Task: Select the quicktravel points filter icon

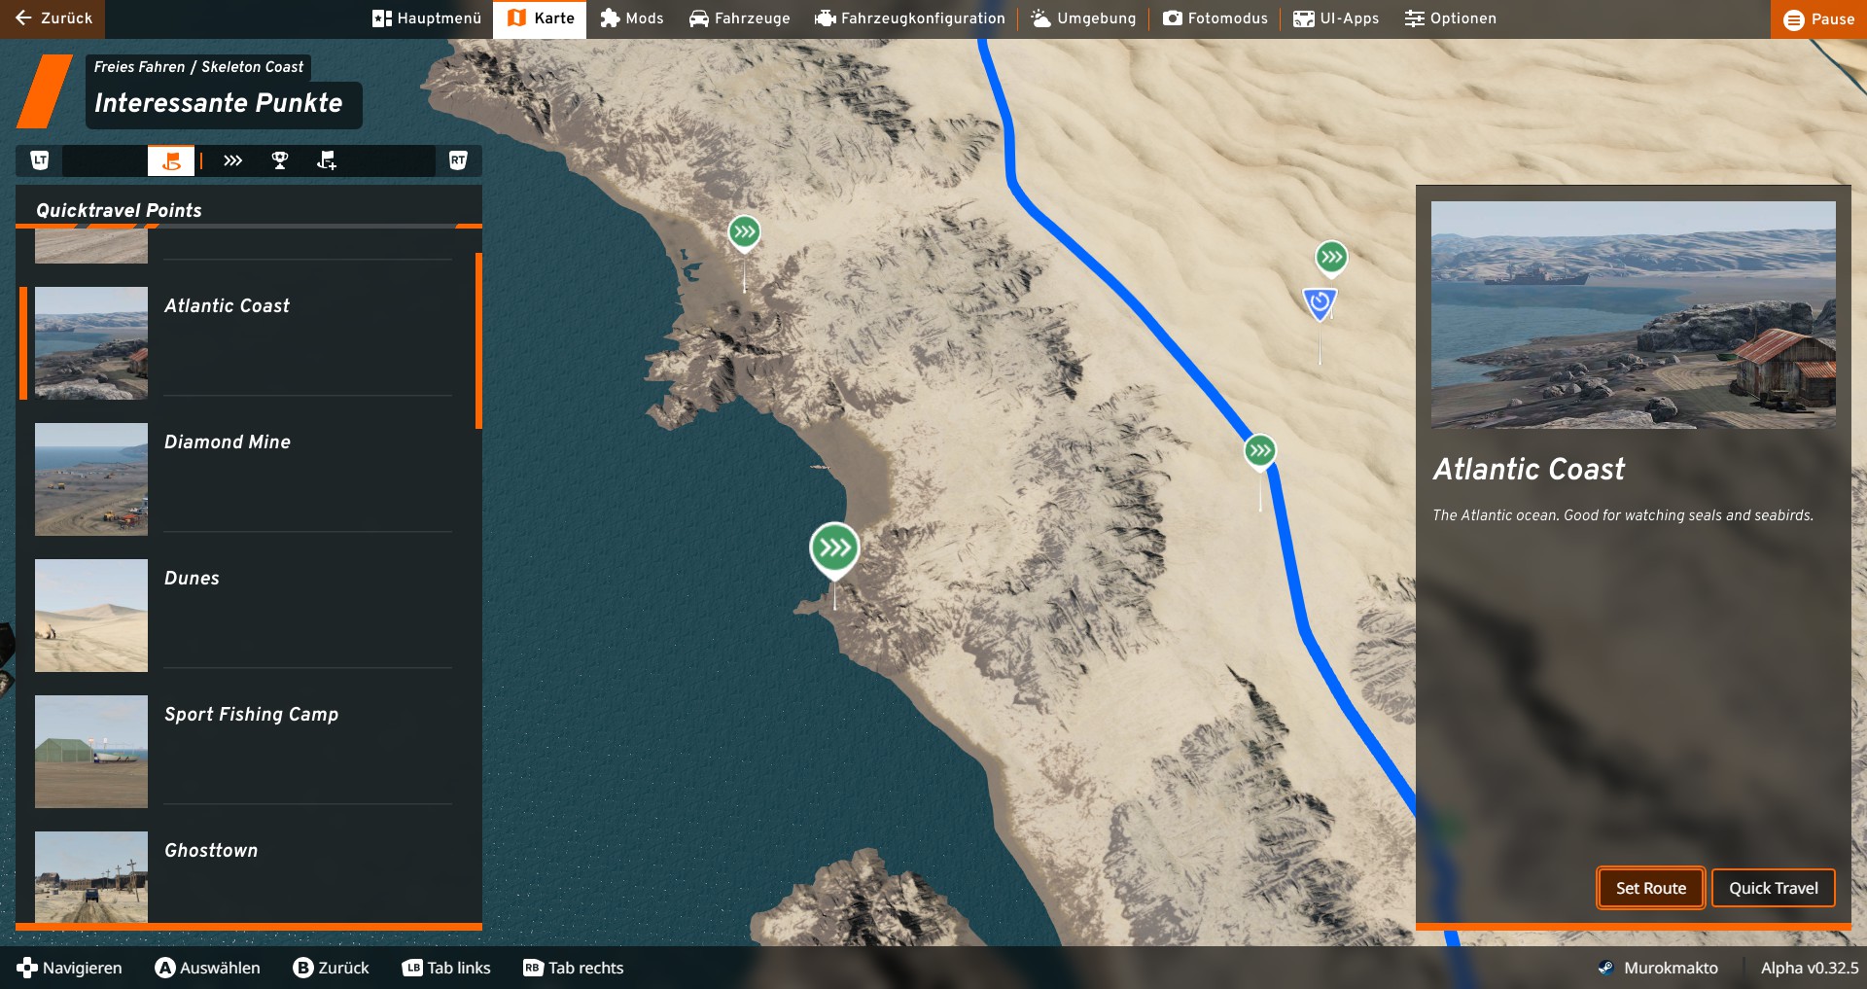Action: click(232, 160)
